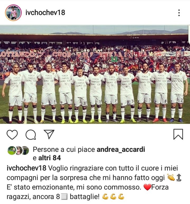Click the 'Persone a cui piace' text
Viewport: 190px width, 204px height.
(64, 149)
